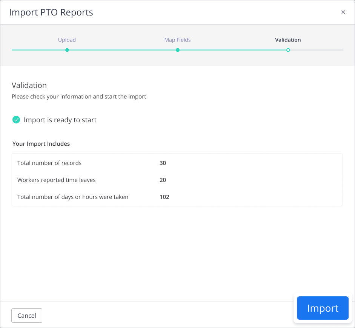Select 'Workers reported time leaves' row
Screen dimensions: 355x328
click(56, 180)
